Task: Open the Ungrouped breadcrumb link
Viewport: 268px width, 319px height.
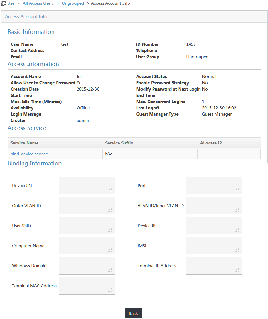Action: [73, 3]
